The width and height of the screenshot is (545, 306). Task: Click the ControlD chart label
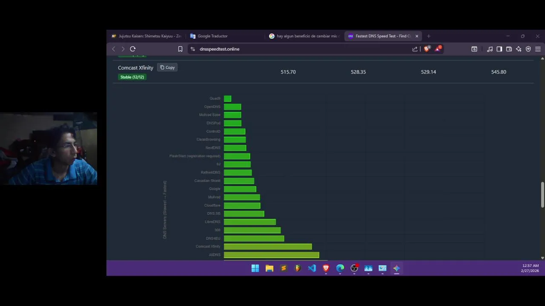pyautogui.click(x=214, y=131)
